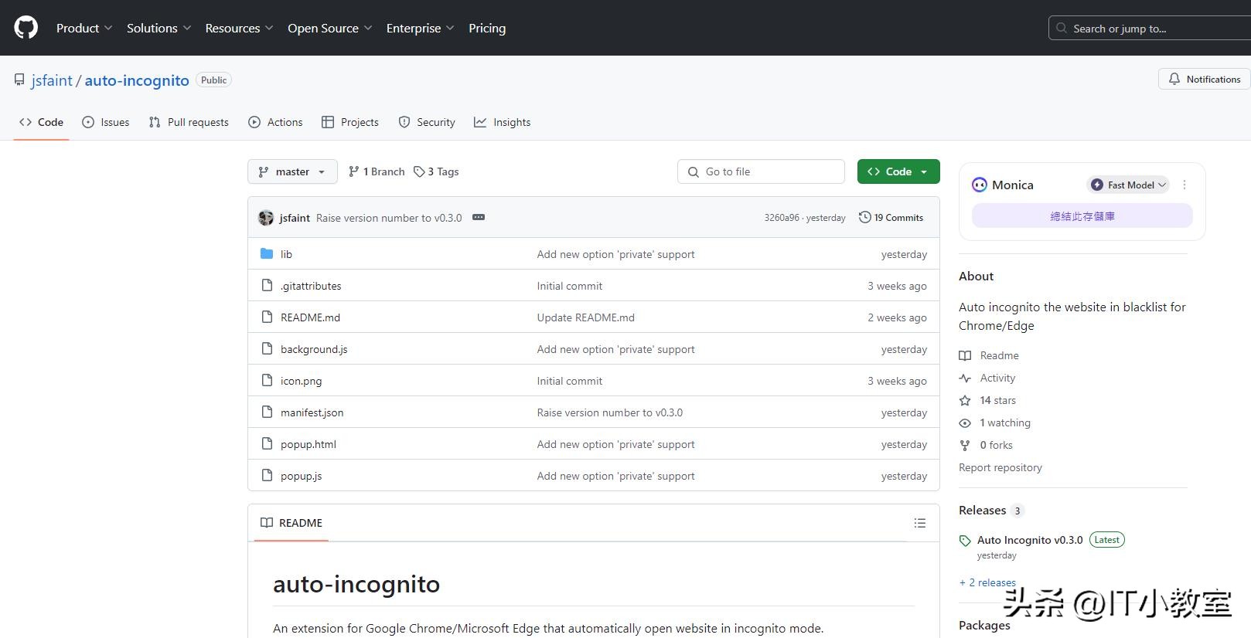
Task: Select the Code repository tab
Action: [x=42, y=122]
